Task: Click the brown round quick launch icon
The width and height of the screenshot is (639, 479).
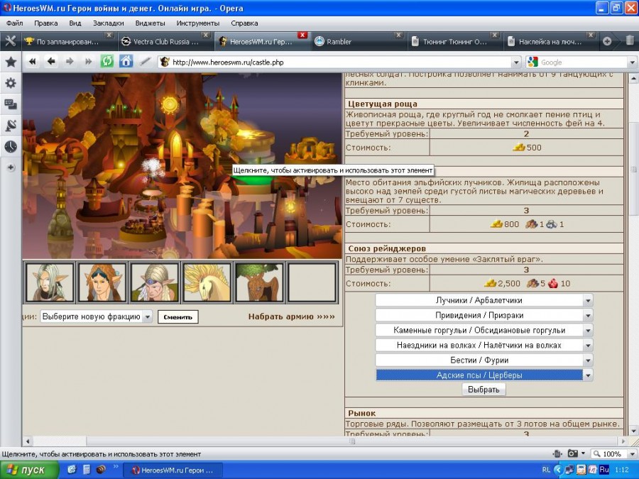Action: click(101, 470)
